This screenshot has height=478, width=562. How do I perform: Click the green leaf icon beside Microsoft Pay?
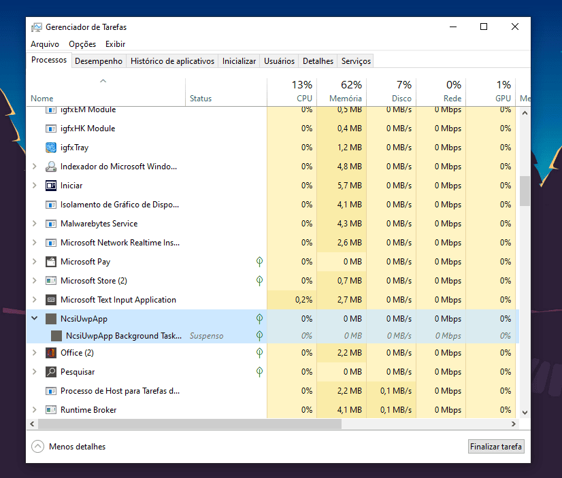(259, 262)
